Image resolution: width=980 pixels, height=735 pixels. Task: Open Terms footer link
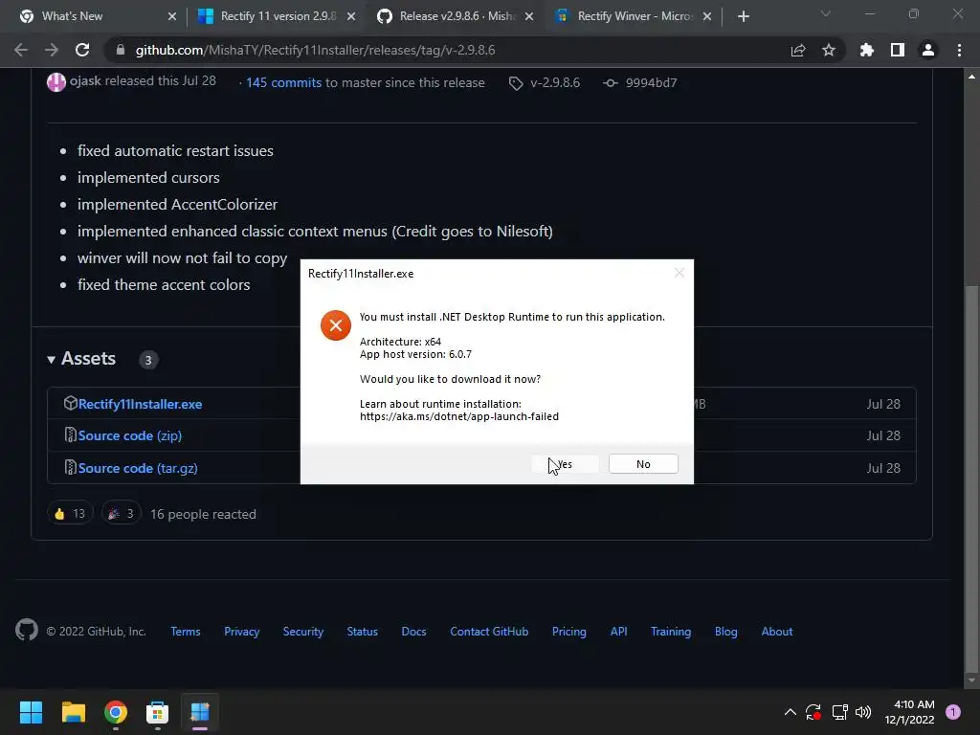click(x=186, y=632)
